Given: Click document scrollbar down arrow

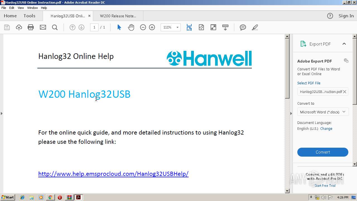Looking at the screenshot, I should 287,191.
